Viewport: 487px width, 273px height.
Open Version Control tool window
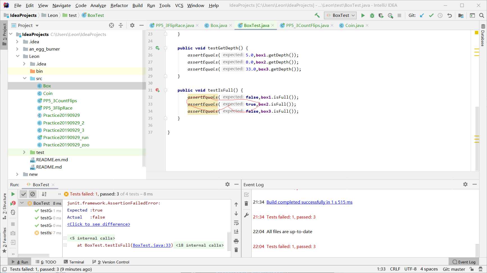(x=111, y=262)
